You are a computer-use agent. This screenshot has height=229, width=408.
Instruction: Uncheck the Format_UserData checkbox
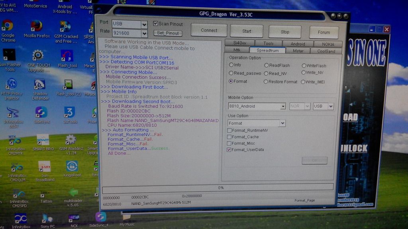point(229,150)
